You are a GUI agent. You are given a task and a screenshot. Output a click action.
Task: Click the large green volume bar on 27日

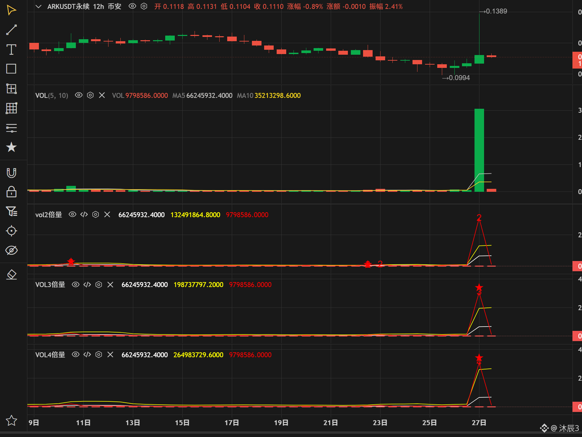click(x=479, y=150)
